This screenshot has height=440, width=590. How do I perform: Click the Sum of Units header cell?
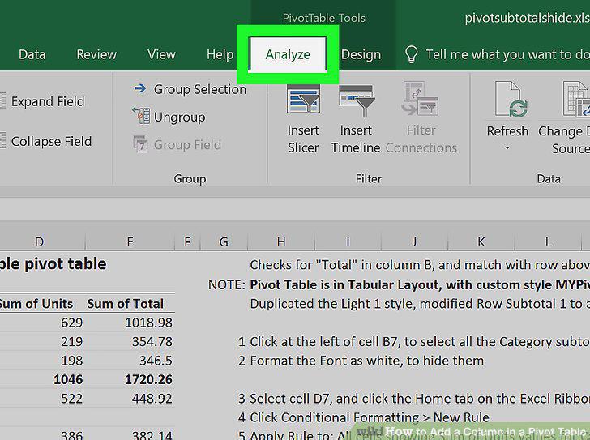(x=36, y=304)
